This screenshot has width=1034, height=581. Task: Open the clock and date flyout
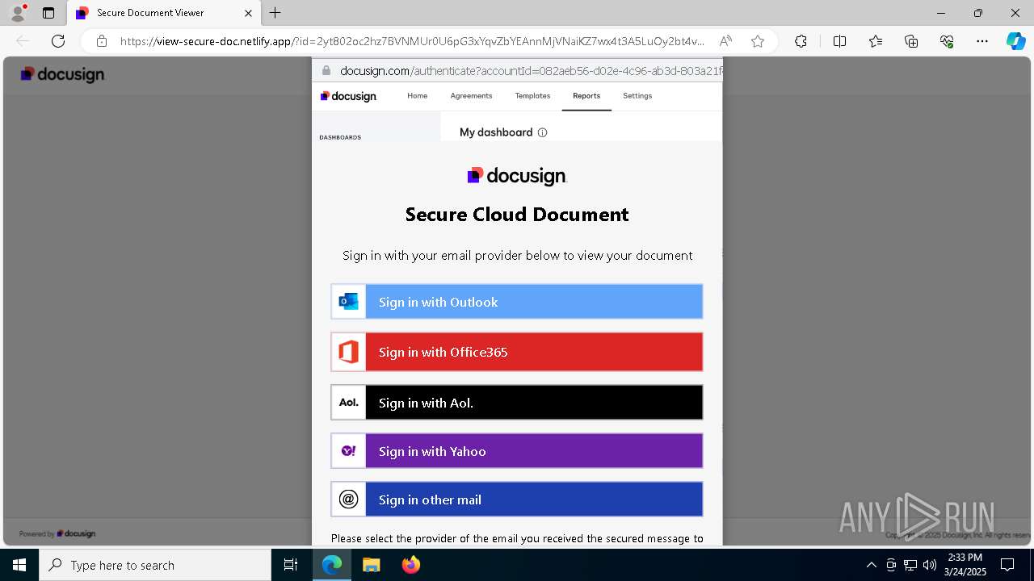pyautogui.click(x=965, y=565)
